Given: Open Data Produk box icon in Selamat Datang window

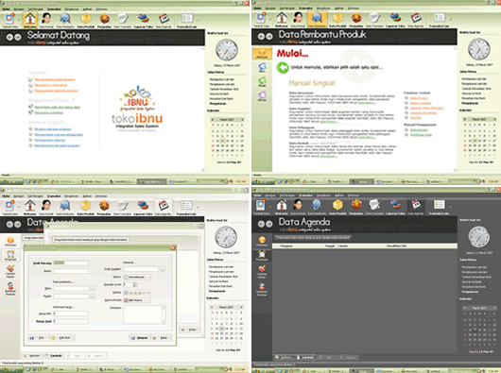Looking at the screenshot, I should pos(86,19).
